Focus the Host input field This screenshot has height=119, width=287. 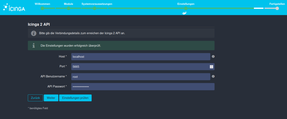pos(140,57)
